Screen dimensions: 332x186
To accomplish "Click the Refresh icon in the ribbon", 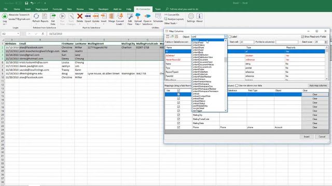I will point(36,16).
